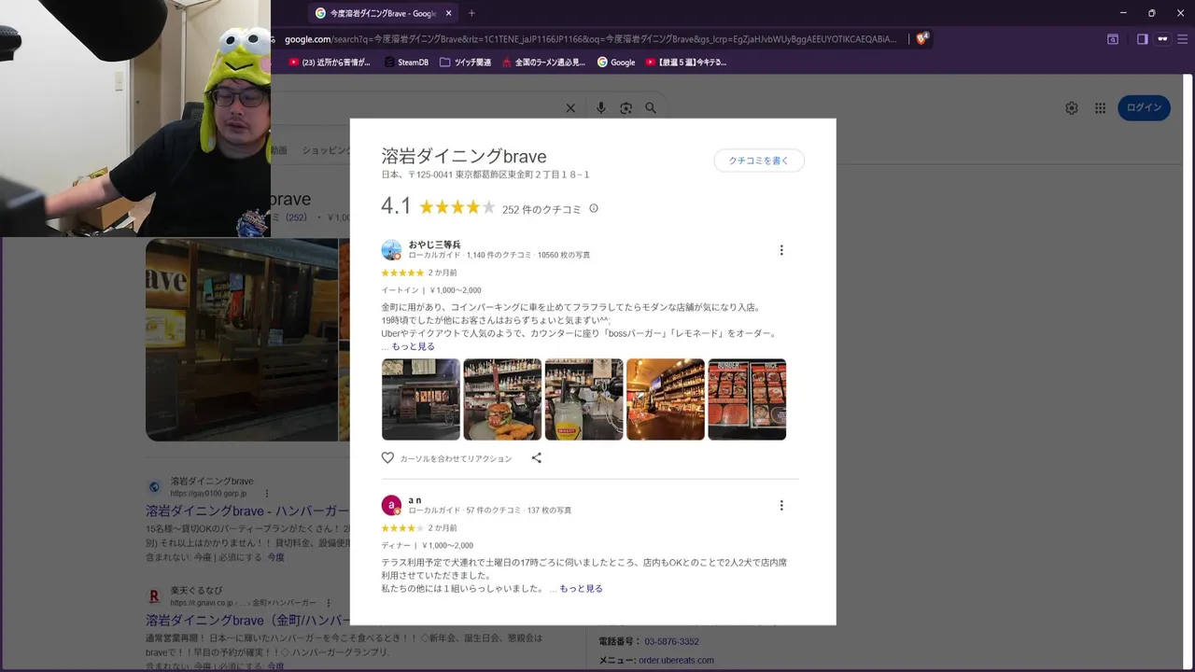Open the 溶岩ダイニングbrave - ハンバーガー result link

point(247,511)
